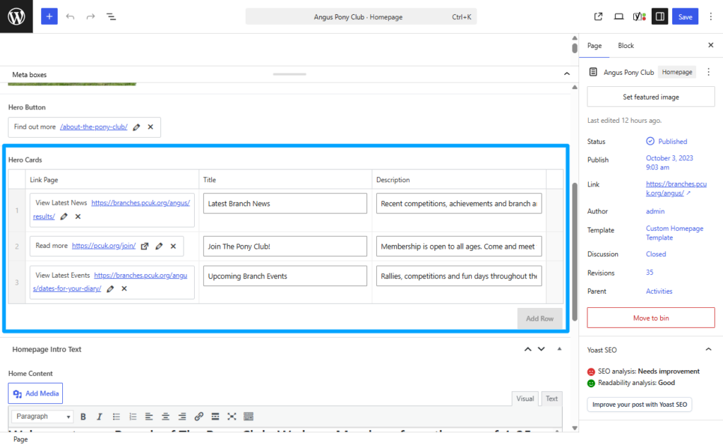This screenshot has height=445, width=723.
Task: Open the admin author selector
Action: tap(655, 211)
